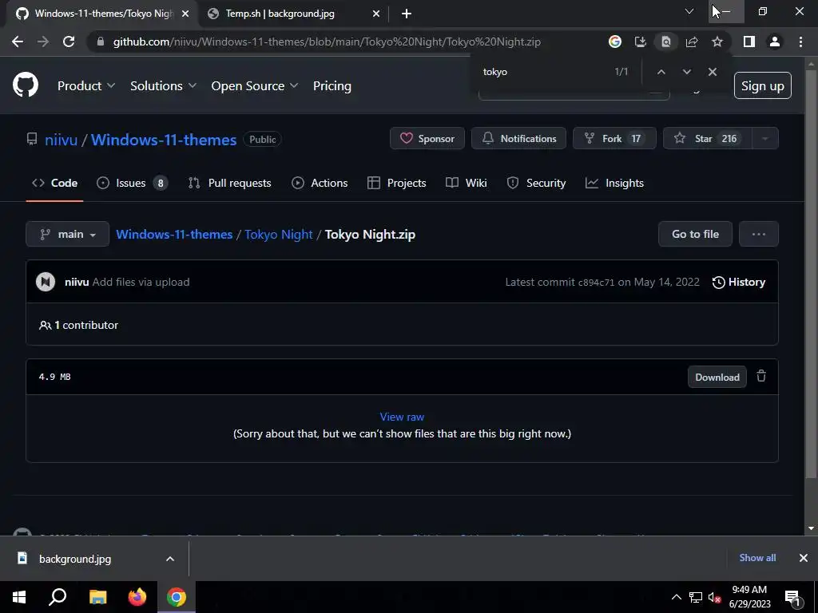
Task: Open the Insights tab
Action: coord(614,183)
